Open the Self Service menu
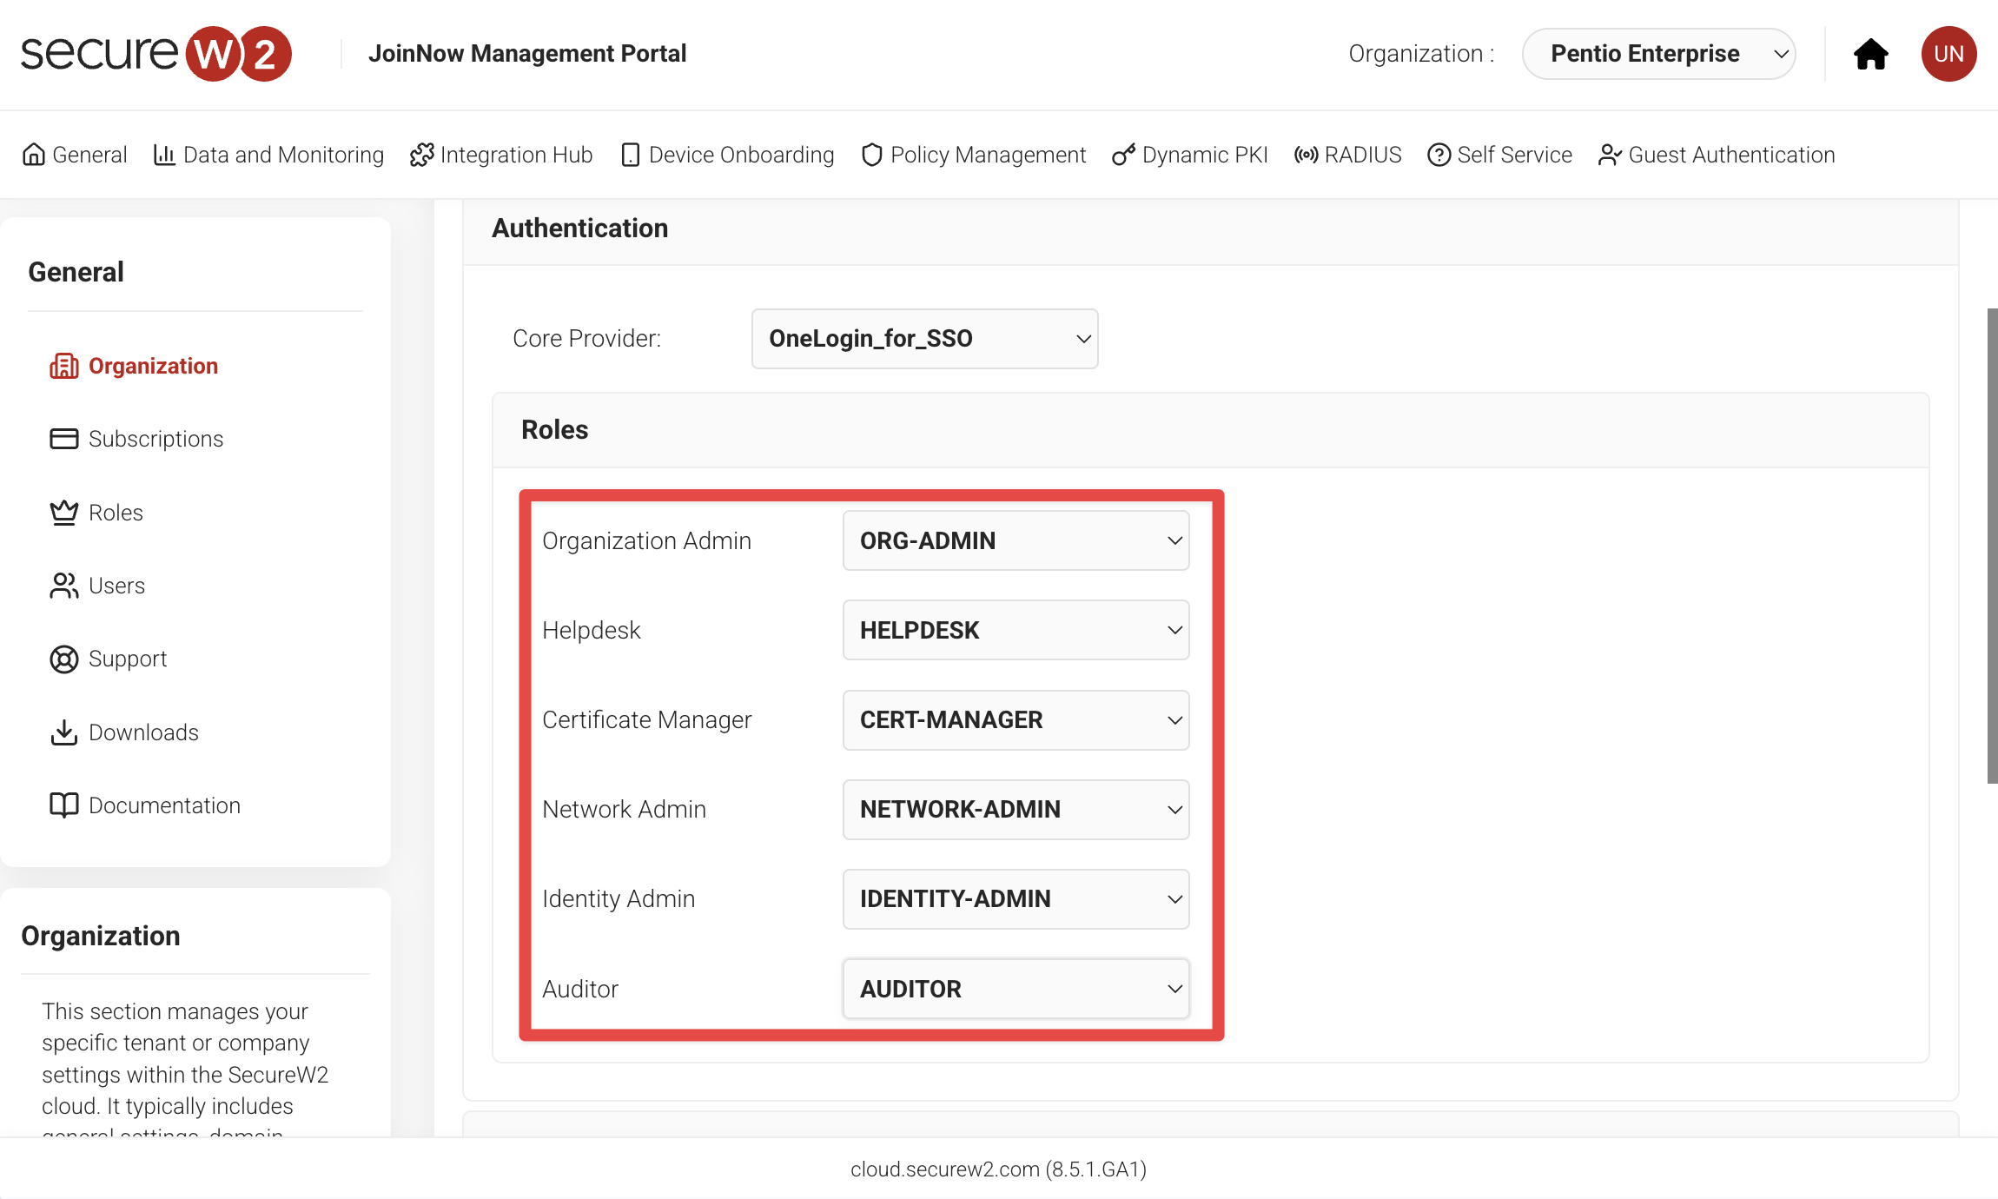The width and height of the screenshot is (1998, 1199). pos(1500,155)
